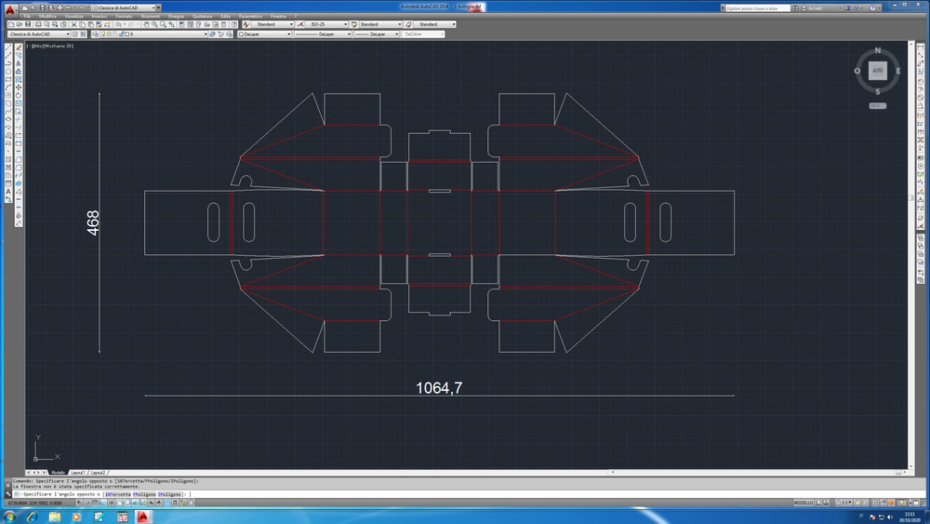
Task: Open Windows Explorer folder from taskbar
Action: [54, 517]
